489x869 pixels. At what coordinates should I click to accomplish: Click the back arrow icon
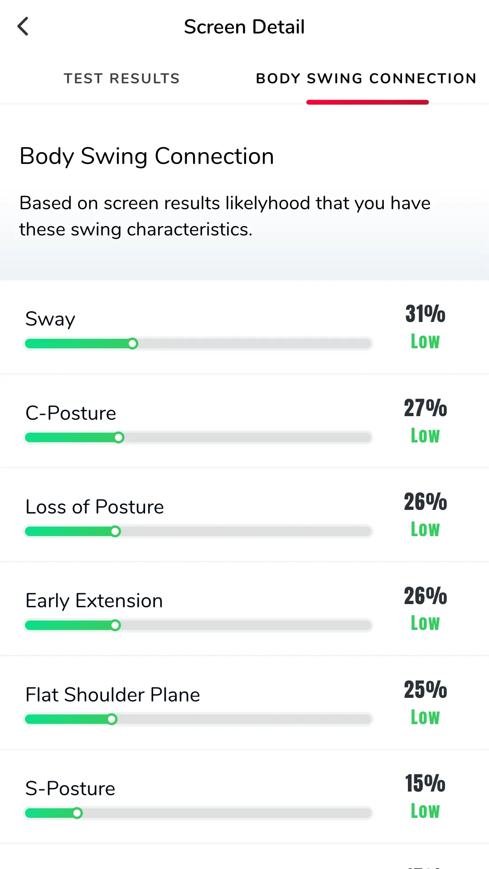coord(23,26)
